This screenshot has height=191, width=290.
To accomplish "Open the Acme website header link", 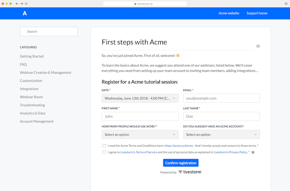I will pyautogui.click(x=229, y=13).
